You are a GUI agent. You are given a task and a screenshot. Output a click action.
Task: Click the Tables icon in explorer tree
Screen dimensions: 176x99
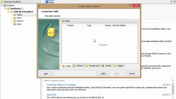tap(15, 15)
